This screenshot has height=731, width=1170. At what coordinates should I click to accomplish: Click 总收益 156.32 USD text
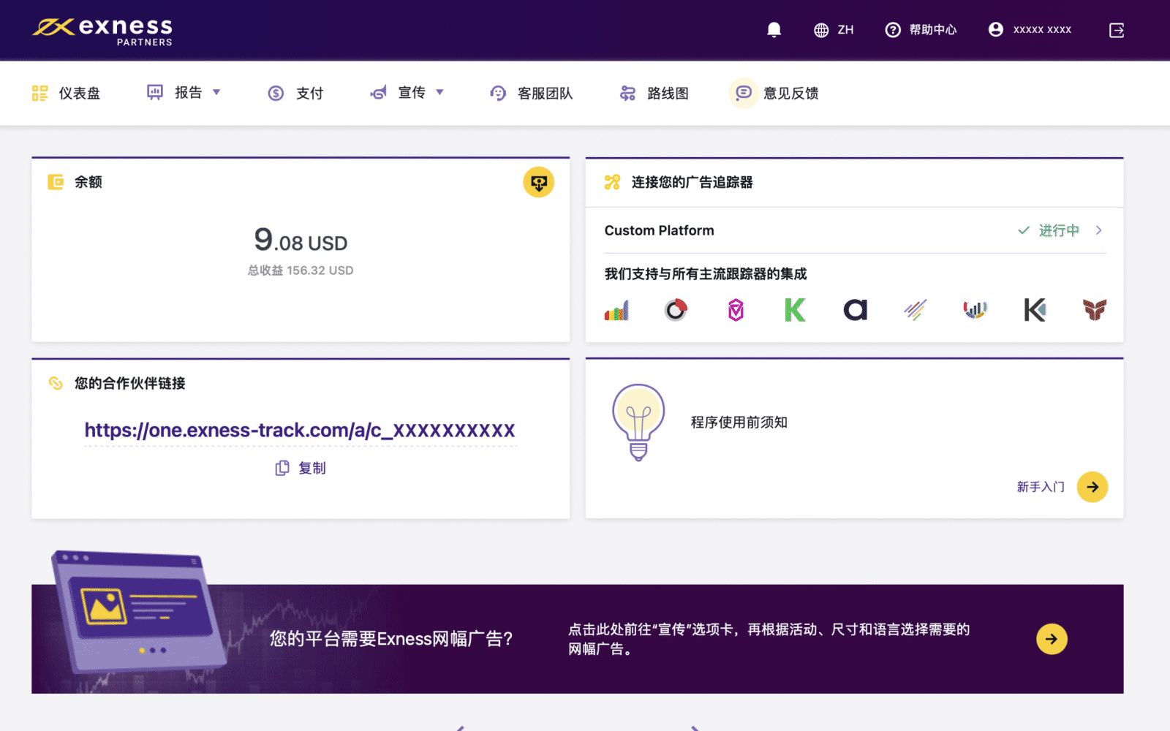point(301,270)
